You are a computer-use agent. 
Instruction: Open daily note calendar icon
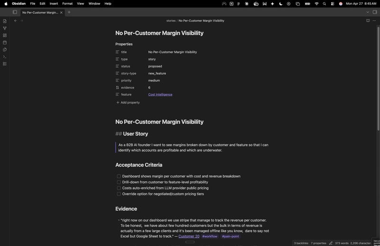click(x=5, y=42)
